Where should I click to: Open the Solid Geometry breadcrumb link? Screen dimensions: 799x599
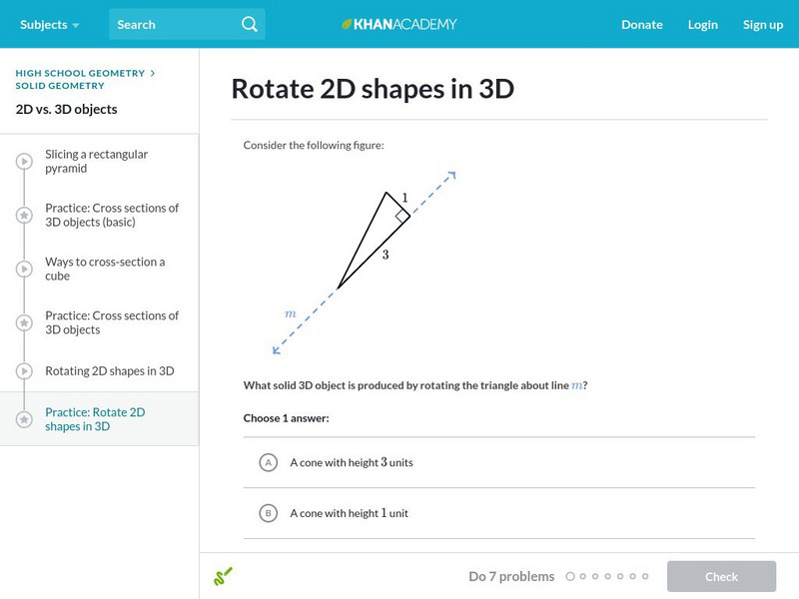click(60, 86)
